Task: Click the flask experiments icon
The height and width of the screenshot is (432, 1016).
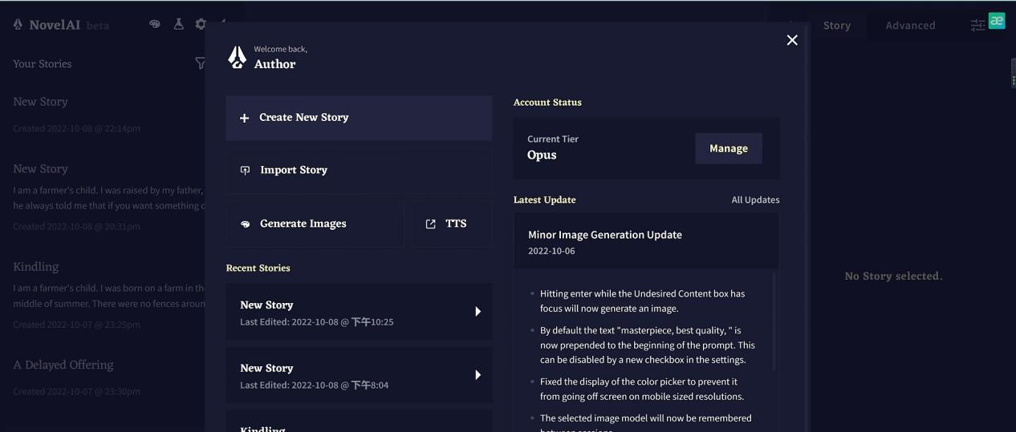Action: (178, 24)
